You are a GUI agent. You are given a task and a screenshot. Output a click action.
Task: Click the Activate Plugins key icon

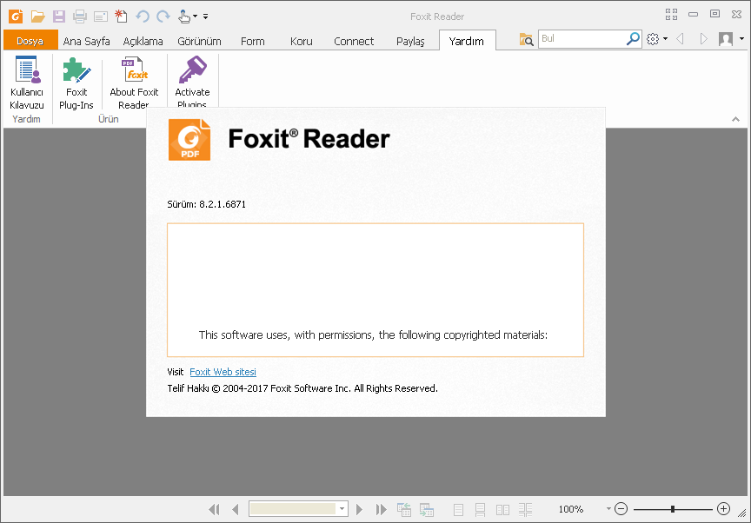click(192, 82)
